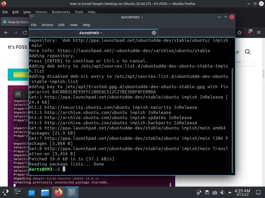Expand hidden system tray icons
Viewport: 265px width, 198px height.
pos(230,192)
